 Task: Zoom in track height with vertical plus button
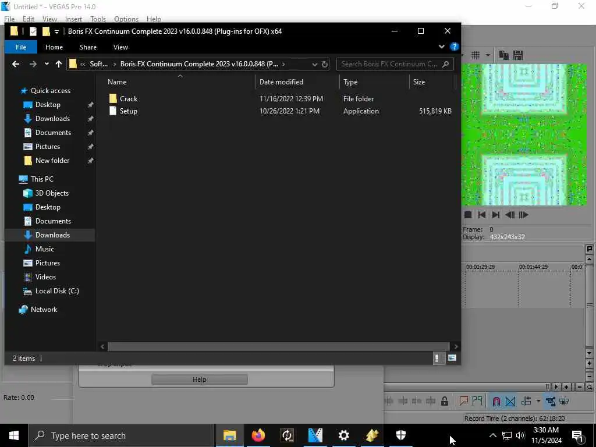click(589, 364)
